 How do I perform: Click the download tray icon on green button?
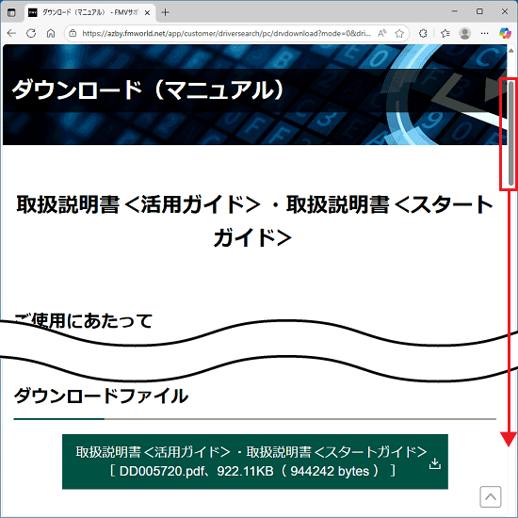point(435,463)
